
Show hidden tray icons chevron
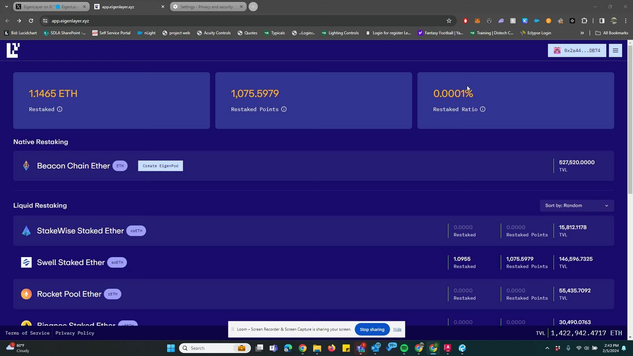547,348
